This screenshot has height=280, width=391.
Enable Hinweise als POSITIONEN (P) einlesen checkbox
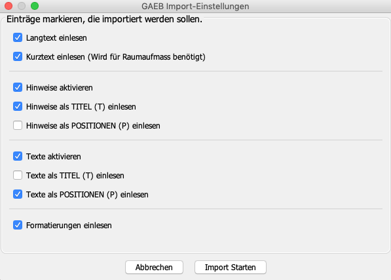coord(18,125)
